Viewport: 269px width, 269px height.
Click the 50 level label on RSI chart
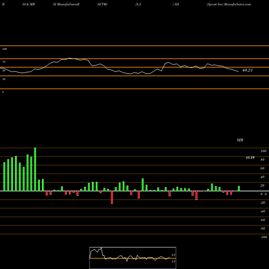pyautogui.click(x=4, y=70)
